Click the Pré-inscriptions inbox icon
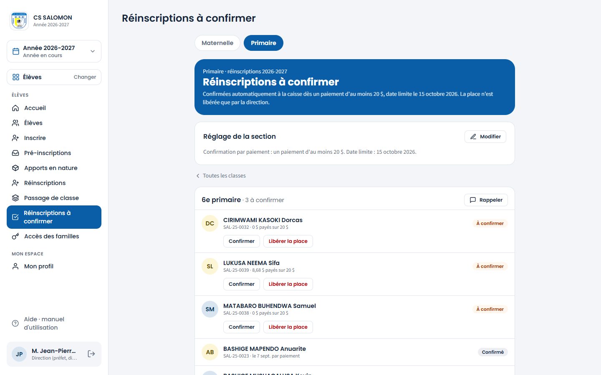The height and width of the screenshot is (375, 601). pos(15,153)
